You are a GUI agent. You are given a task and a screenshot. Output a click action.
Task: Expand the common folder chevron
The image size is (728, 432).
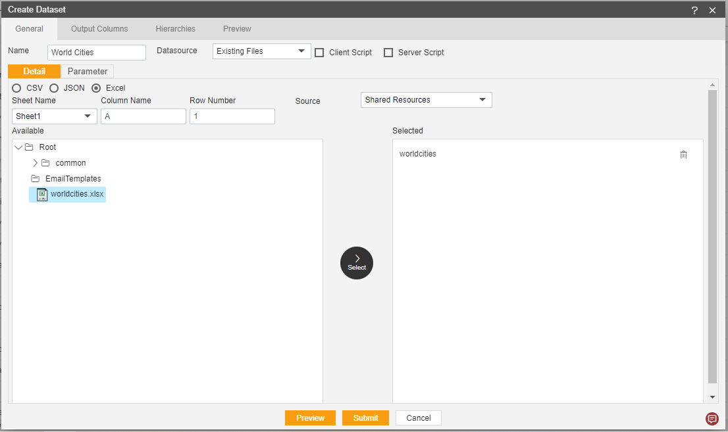35,163
